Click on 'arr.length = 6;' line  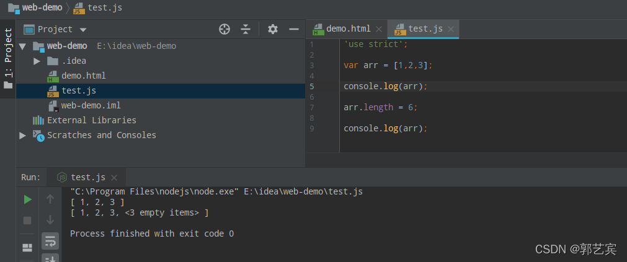(x=381, y=108)
